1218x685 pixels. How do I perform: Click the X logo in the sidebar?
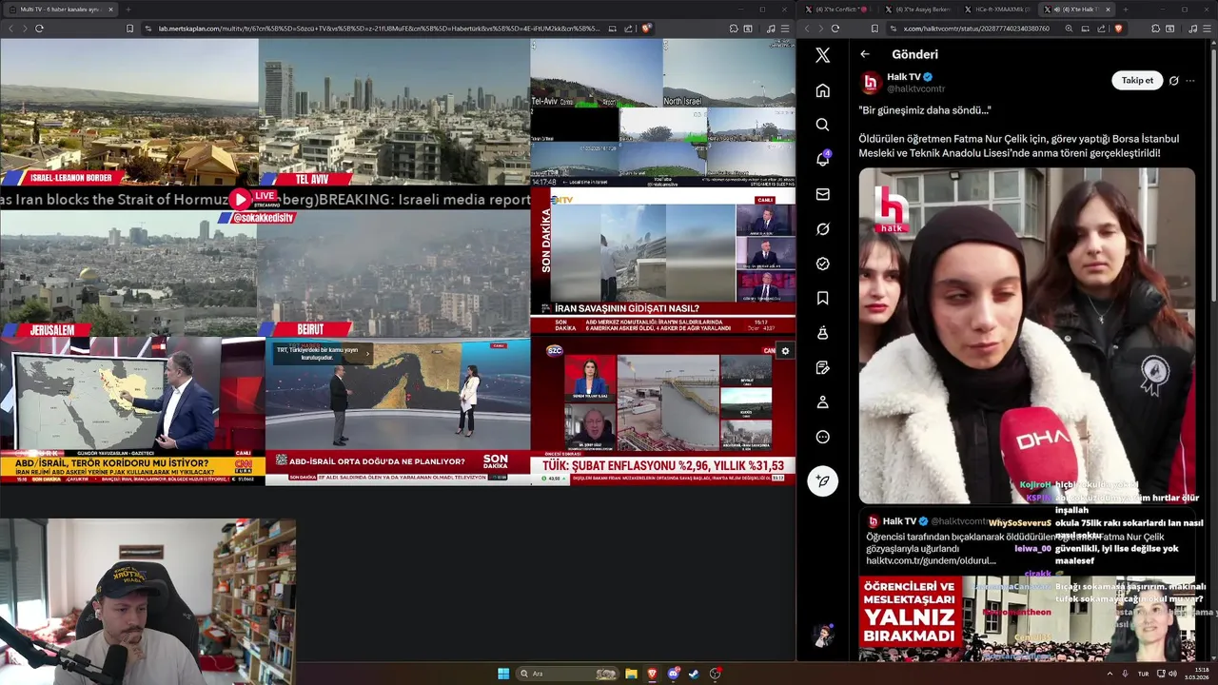(x=822, y=55)
